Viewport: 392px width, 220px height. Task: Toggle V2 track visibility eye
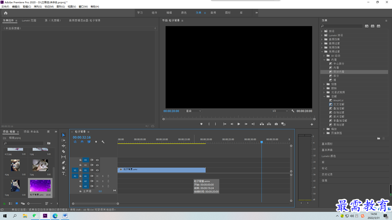pyautogui.click(x=97, y=165)
